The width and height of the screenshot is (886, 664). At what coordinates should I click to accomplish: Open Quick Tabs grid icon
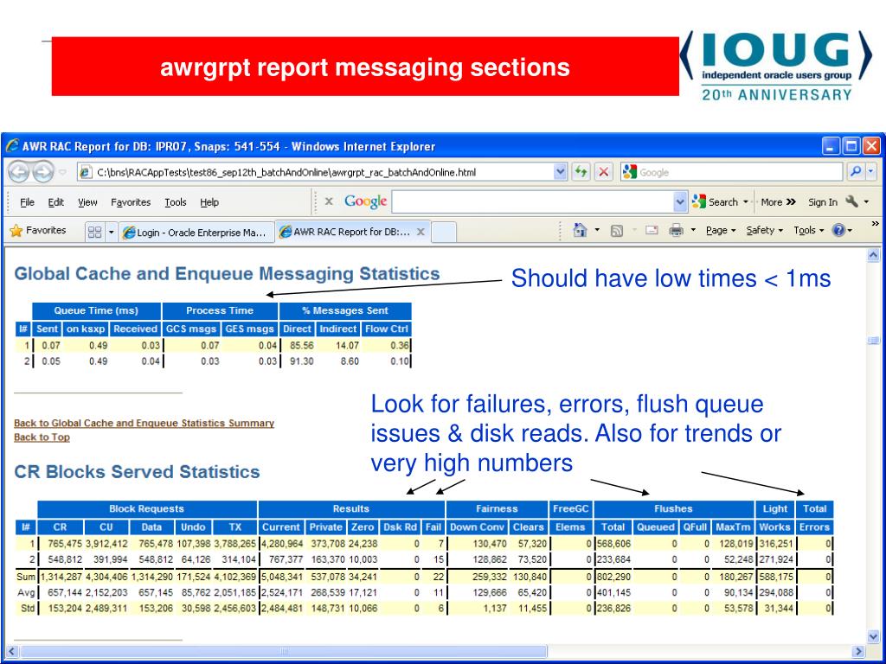(95, 232)
